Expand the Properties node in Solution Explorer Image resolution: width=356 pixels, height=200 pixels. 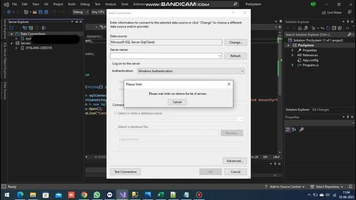(x=293, y=51)
